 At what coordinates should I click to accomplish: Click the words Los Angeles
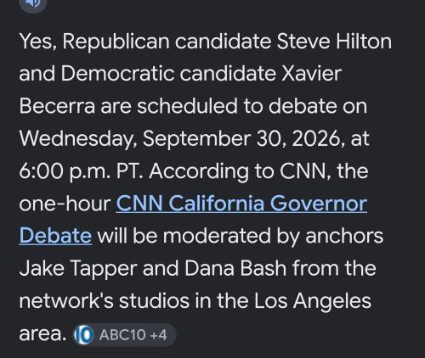(x=312, y=301)
